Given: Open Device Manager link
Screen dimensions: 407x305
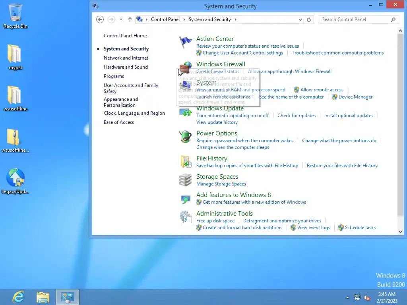Looking at the screenshot, I should [x=355, y=97].
